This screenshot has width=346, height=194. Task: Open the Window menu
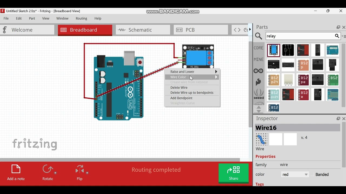pos(62,18)
